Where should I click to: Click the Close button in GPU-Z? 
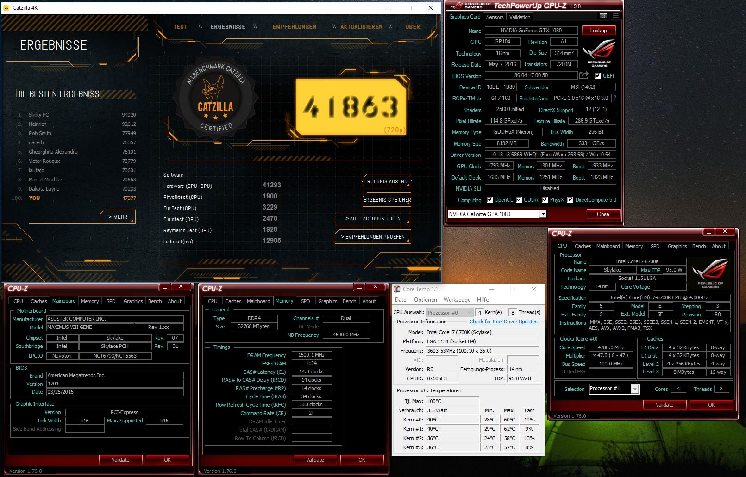603,214
